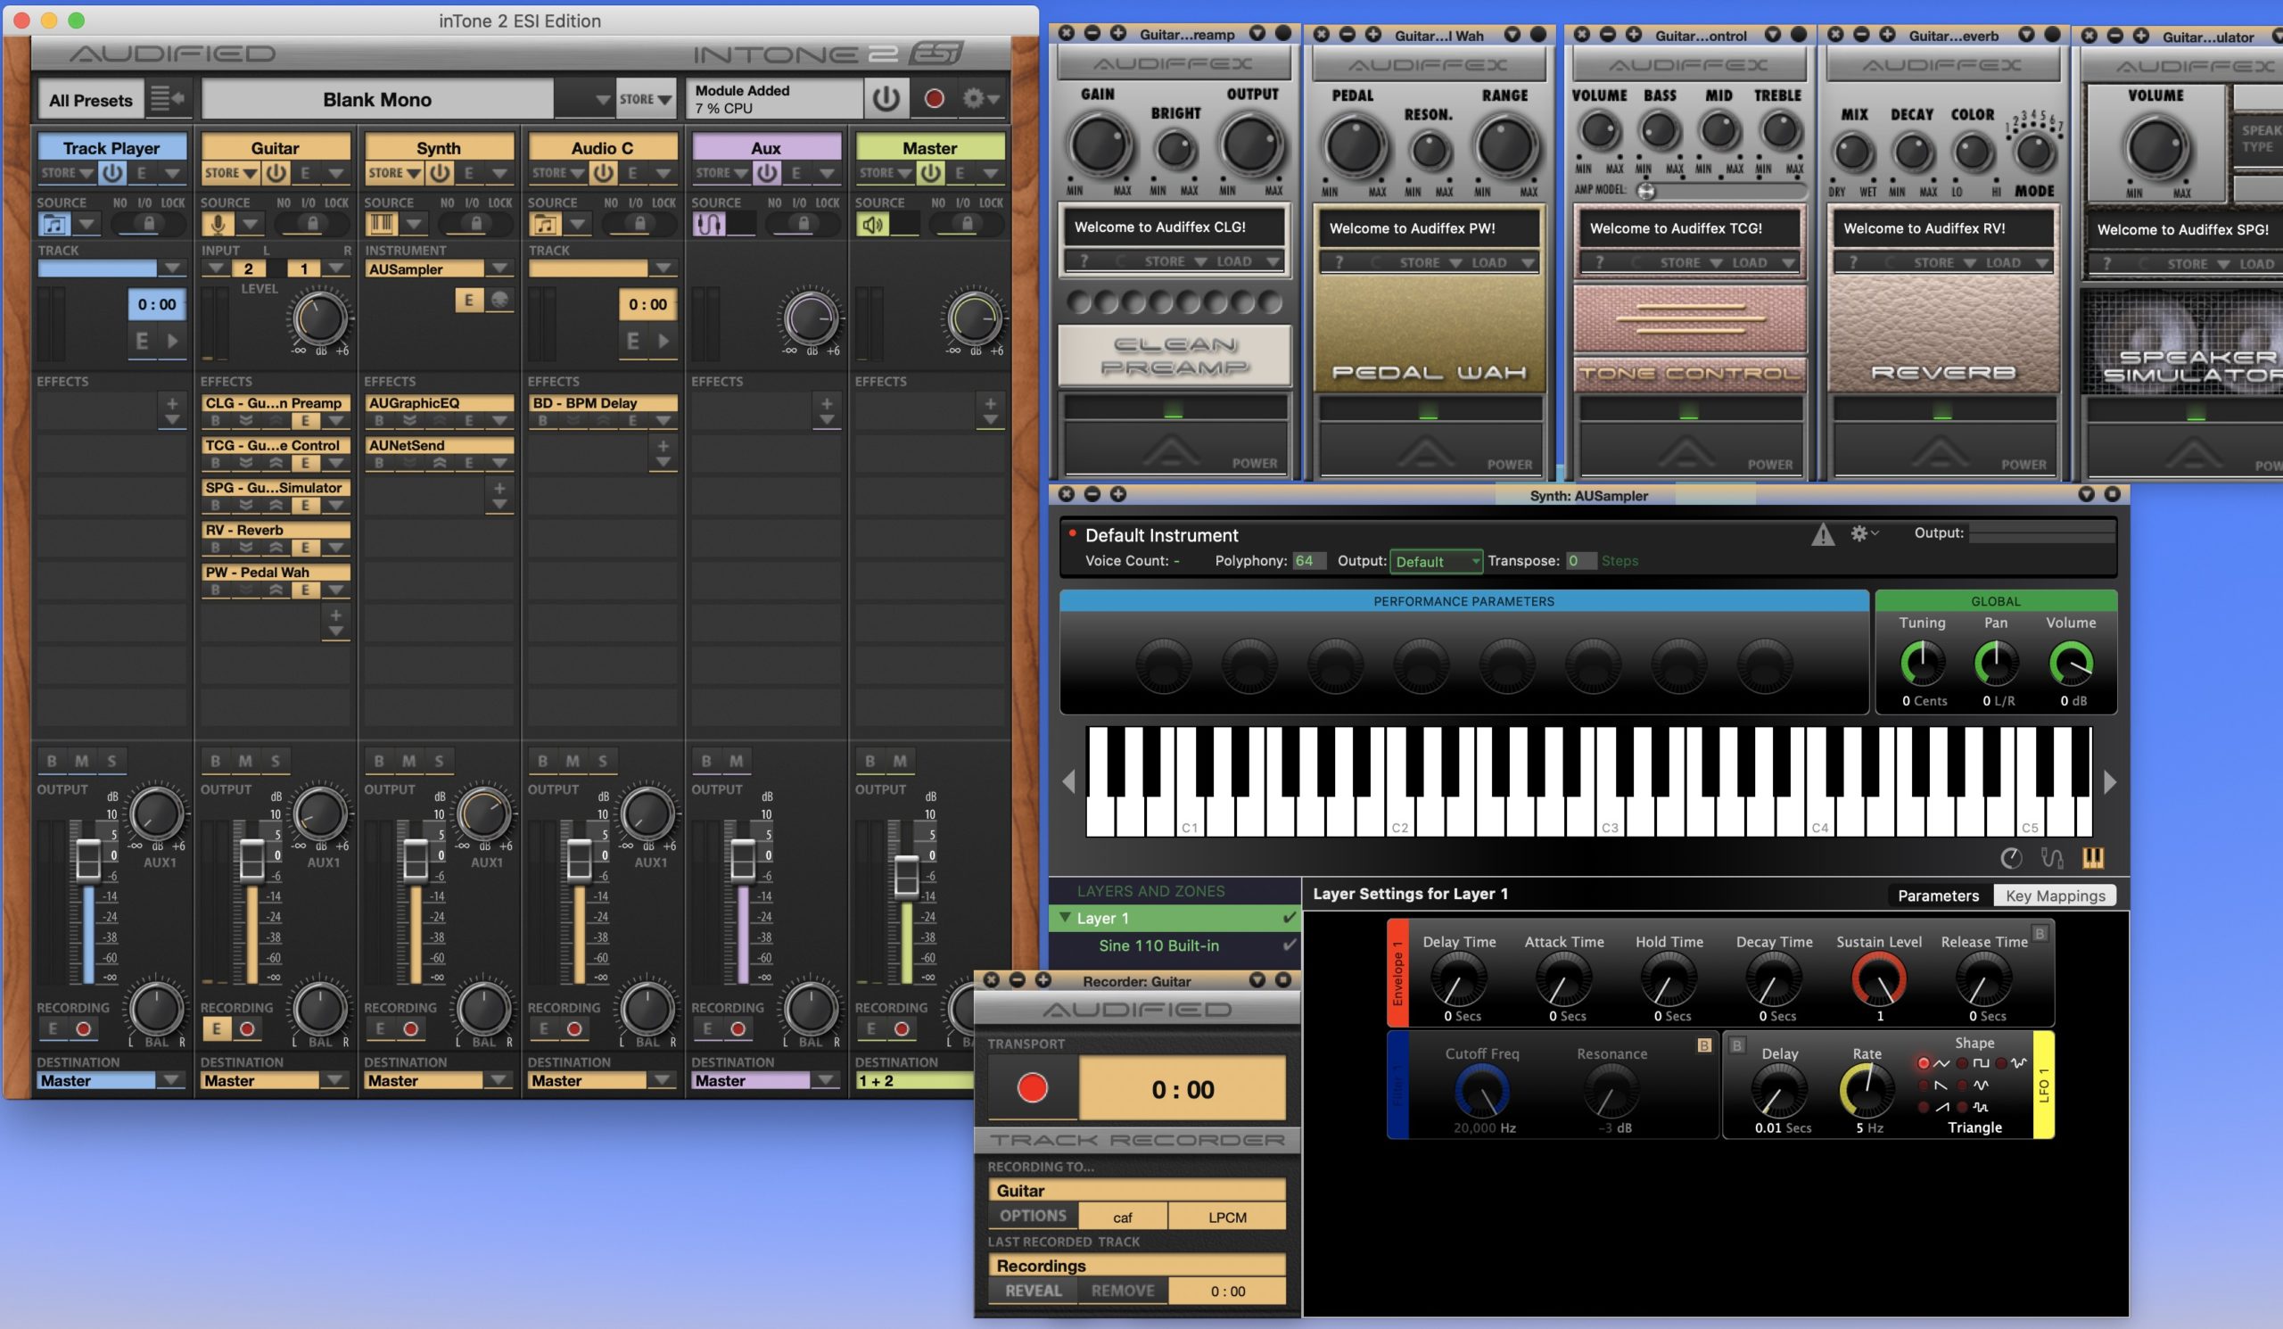Click the Audio C source file icon
Image resolution: width=2283 pixels, height=1329 pixels.
point(546,224)
